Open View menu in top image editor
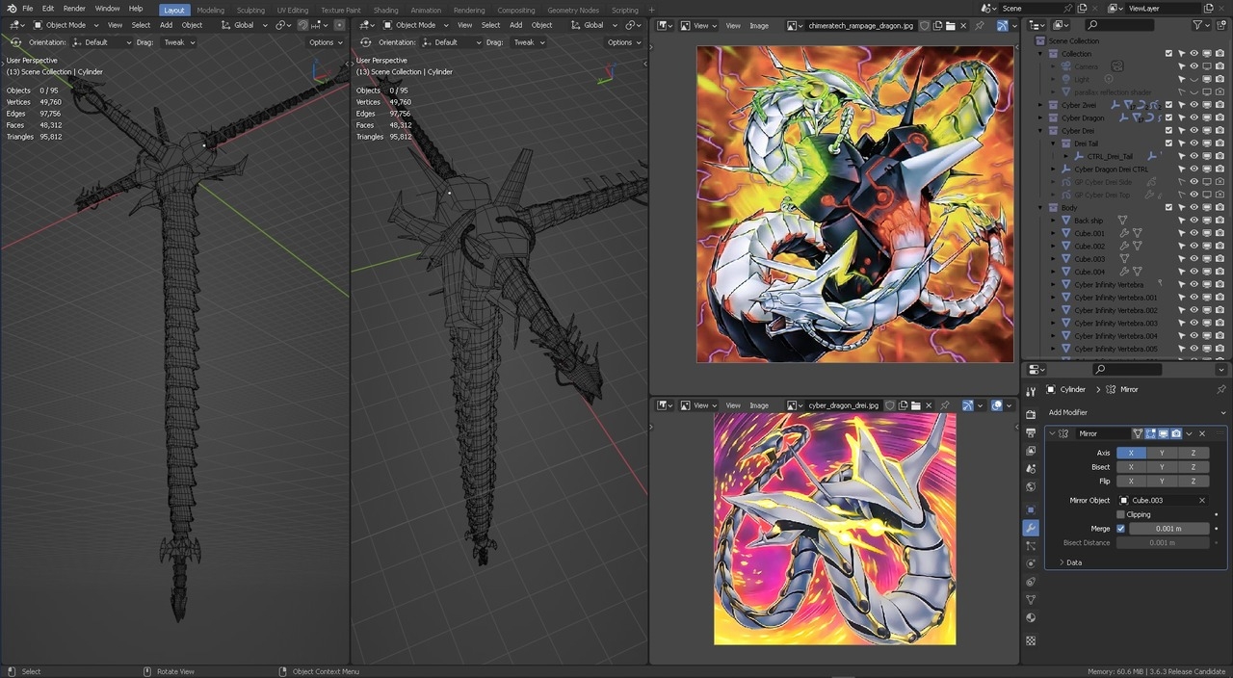 [733, 26]
